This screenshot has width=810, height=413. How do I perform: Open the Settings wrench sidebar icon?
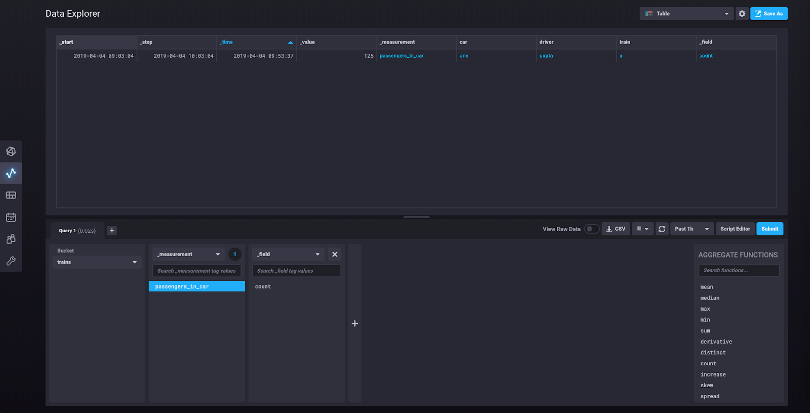tap(11, 261)
